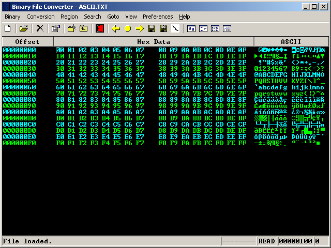Open the Goto menu

click(113, 17)
